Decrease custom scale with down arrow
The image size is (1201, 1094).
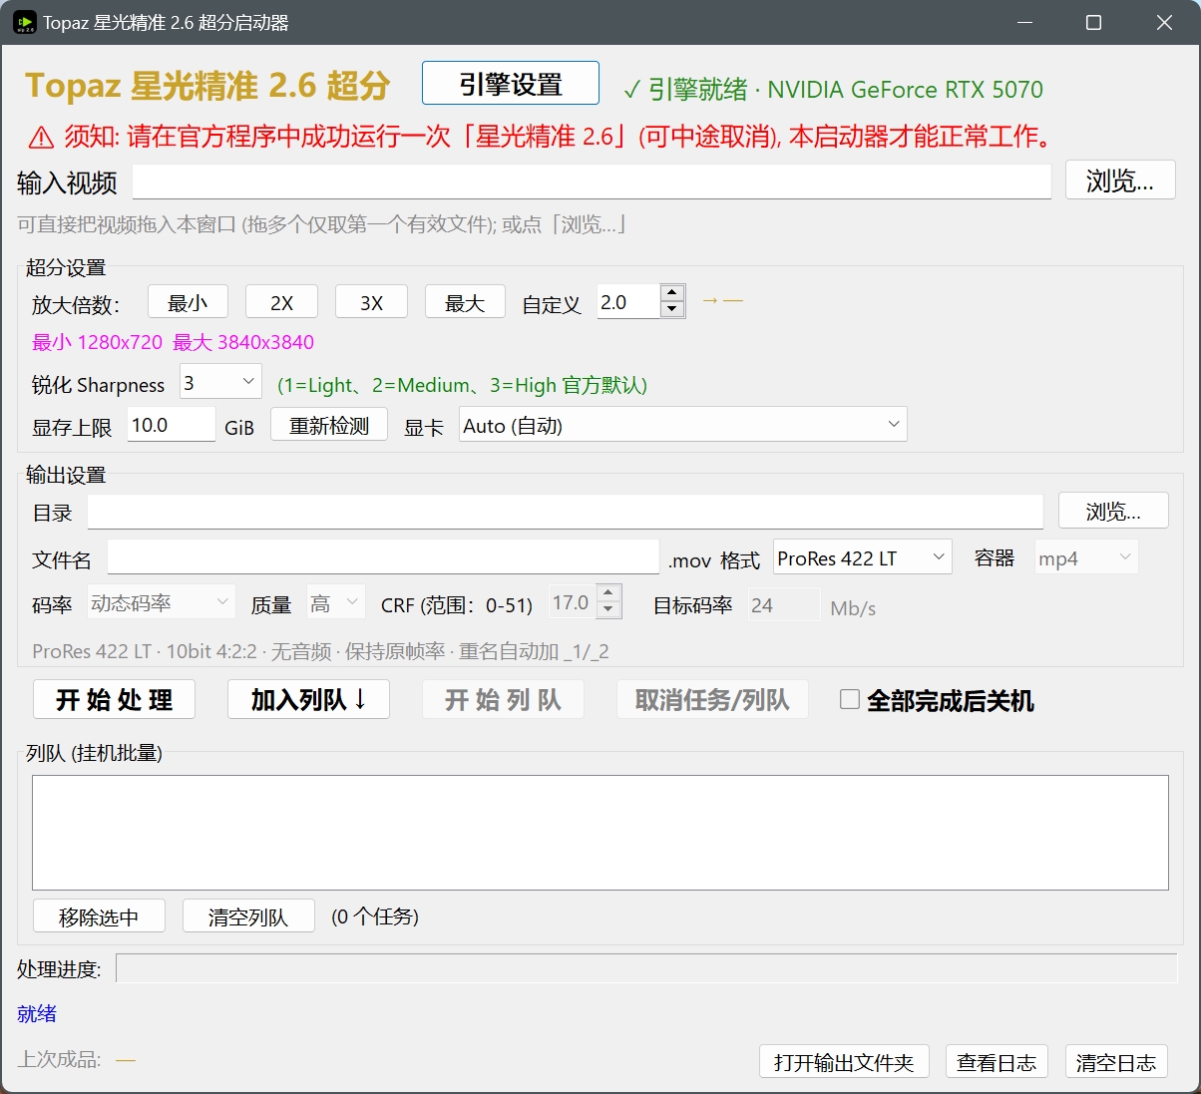(x=672, y=310)
